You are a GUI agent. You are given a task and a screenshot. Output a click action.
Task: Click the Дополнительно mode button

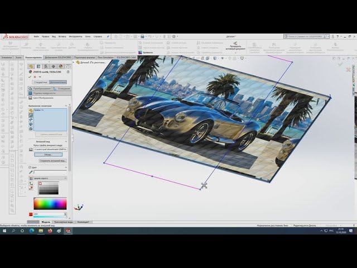(x=58, y=82)
